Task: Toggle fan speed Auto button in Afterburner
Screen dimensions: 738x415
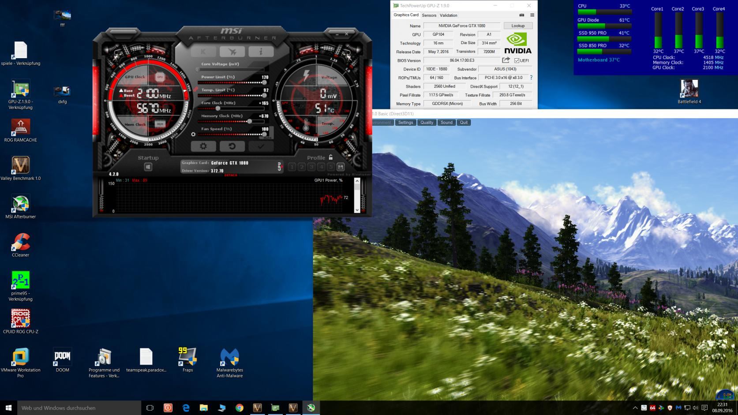Action: click(268, 138)
